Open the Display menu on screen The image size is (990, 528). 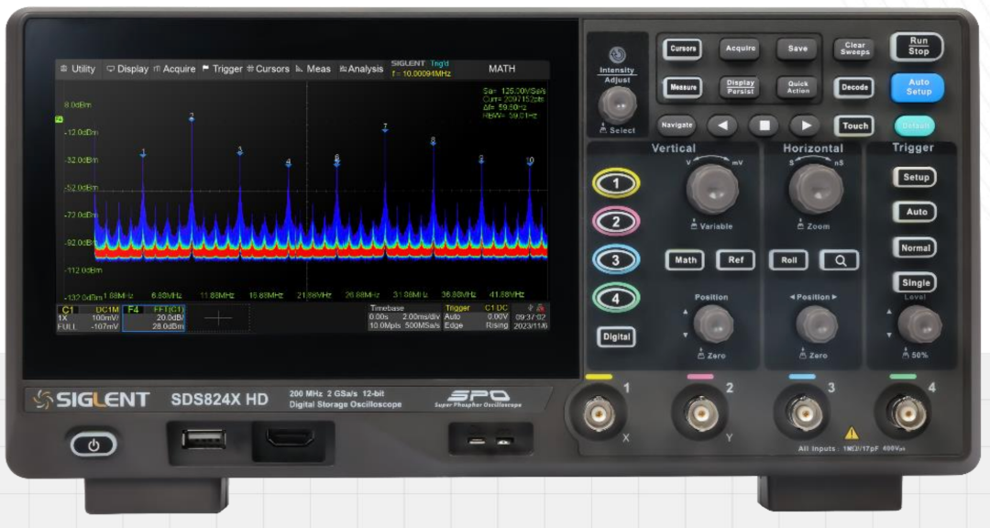click(127, 69)
